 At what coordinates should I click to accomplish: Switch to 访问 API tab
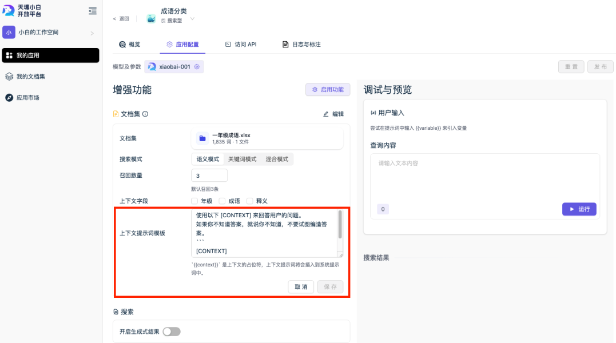coord(241,45)
